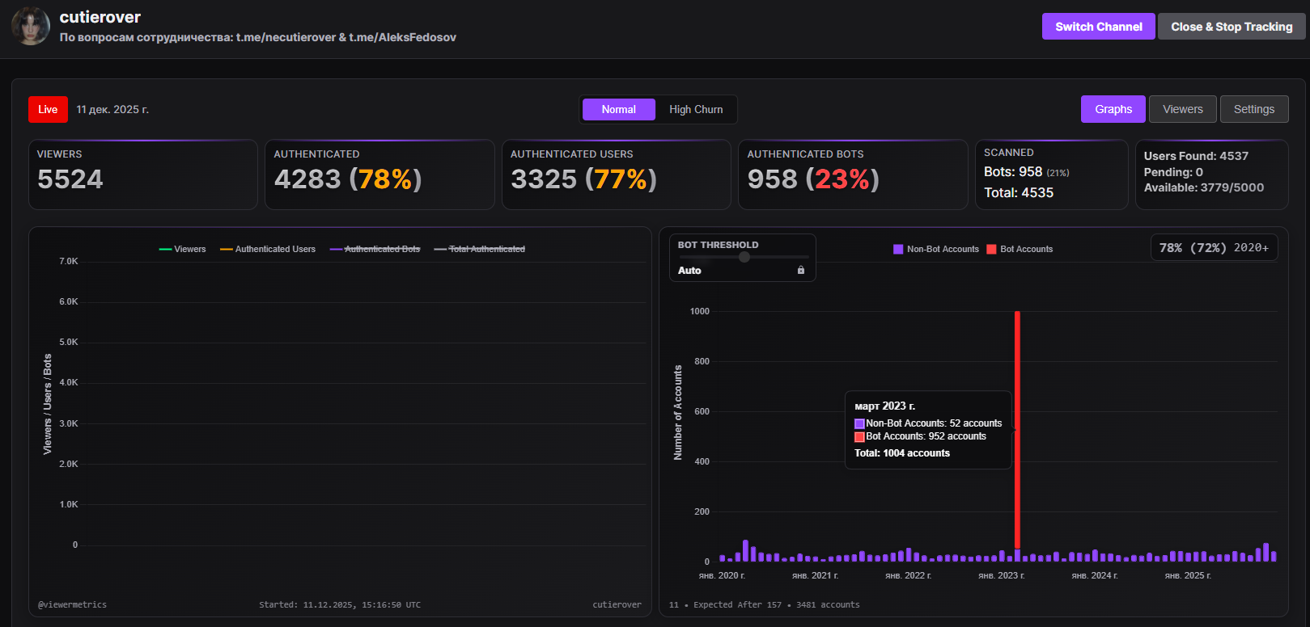1310x627 pixels.
Task: Toggle the Viewers legend series
Action: [x=183, y=249]
